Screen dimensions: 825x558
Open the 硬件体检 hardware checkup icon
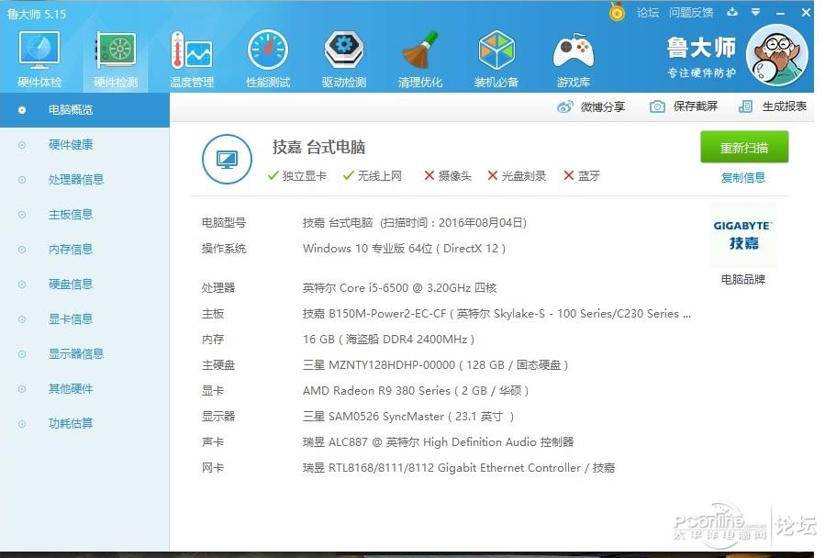[39, 59]
